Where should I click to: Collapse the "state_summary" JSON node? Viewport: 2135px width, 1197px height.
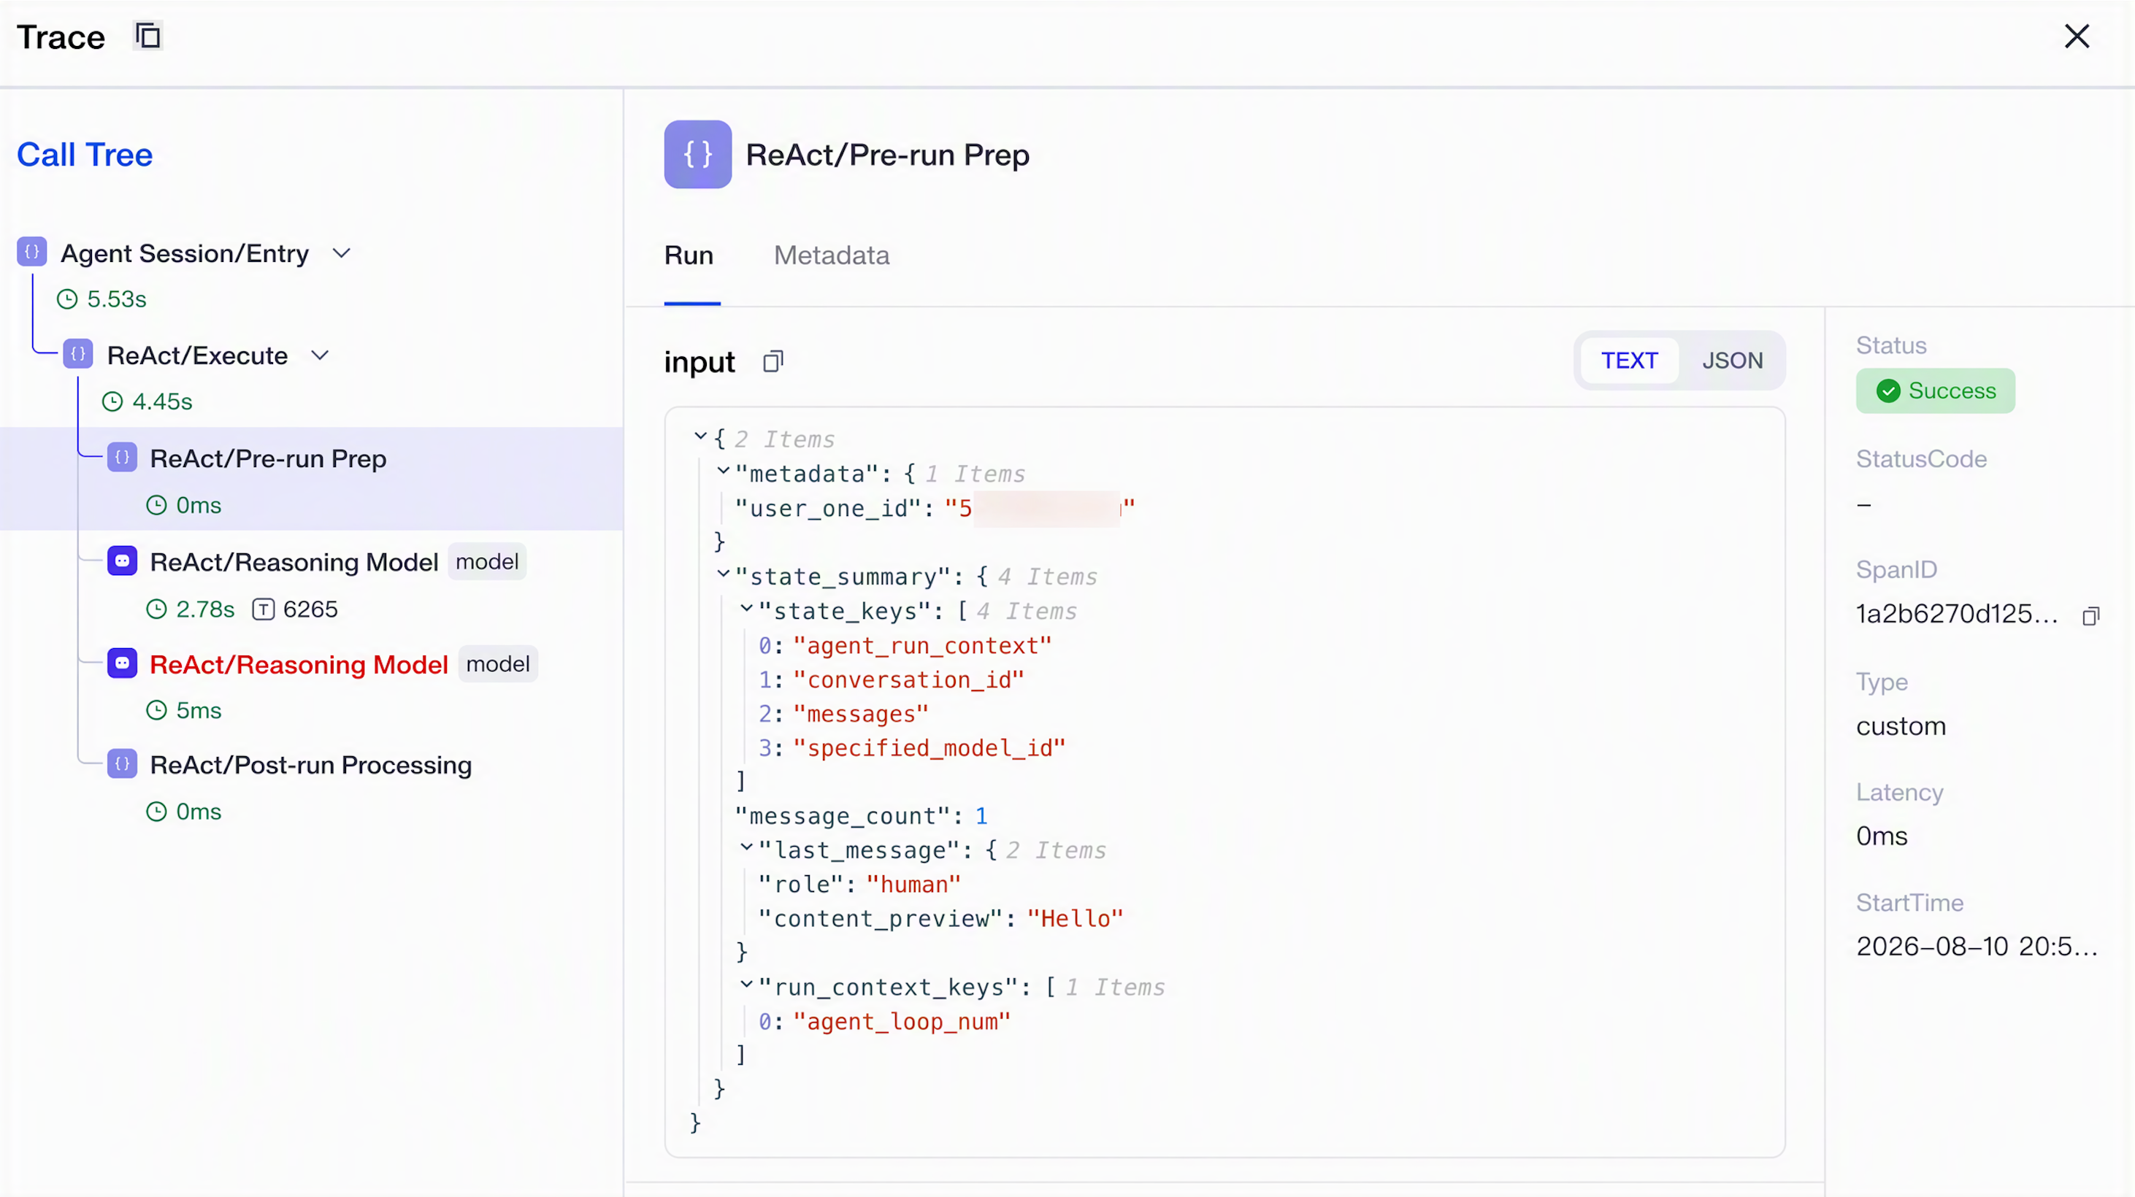(x=724, y=573)
